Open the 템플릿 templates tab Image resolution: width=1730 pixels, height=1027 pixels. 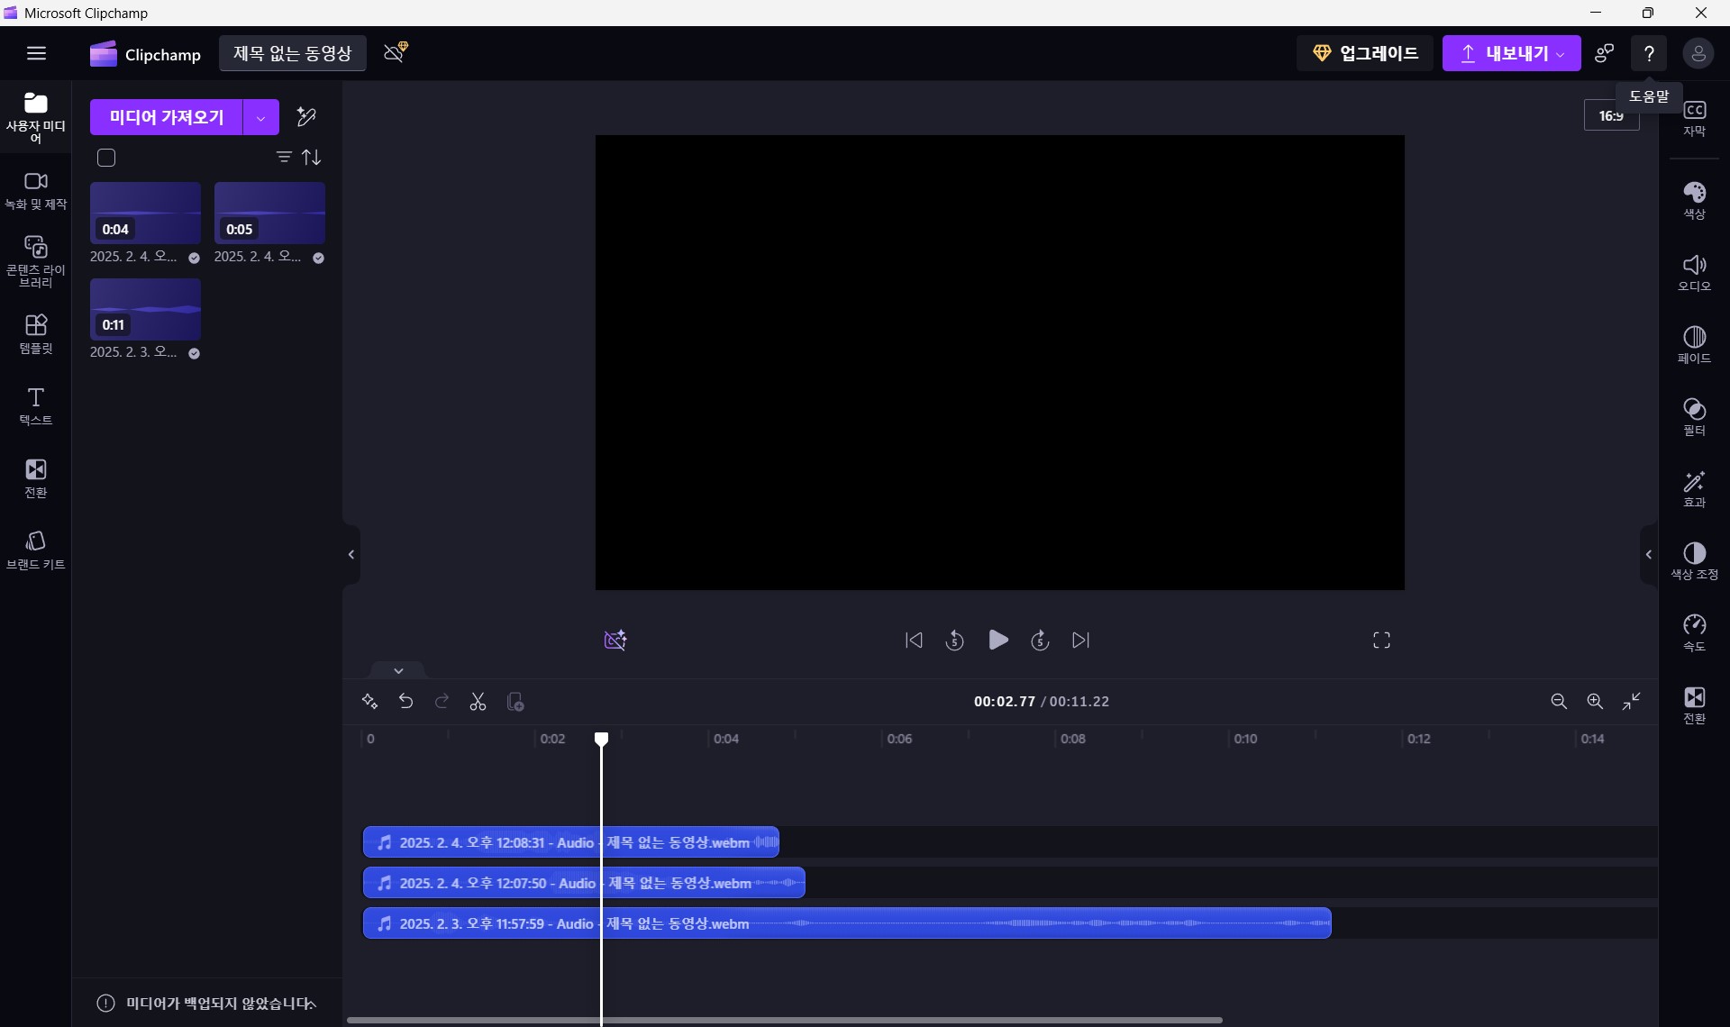(x=35, y=334)
